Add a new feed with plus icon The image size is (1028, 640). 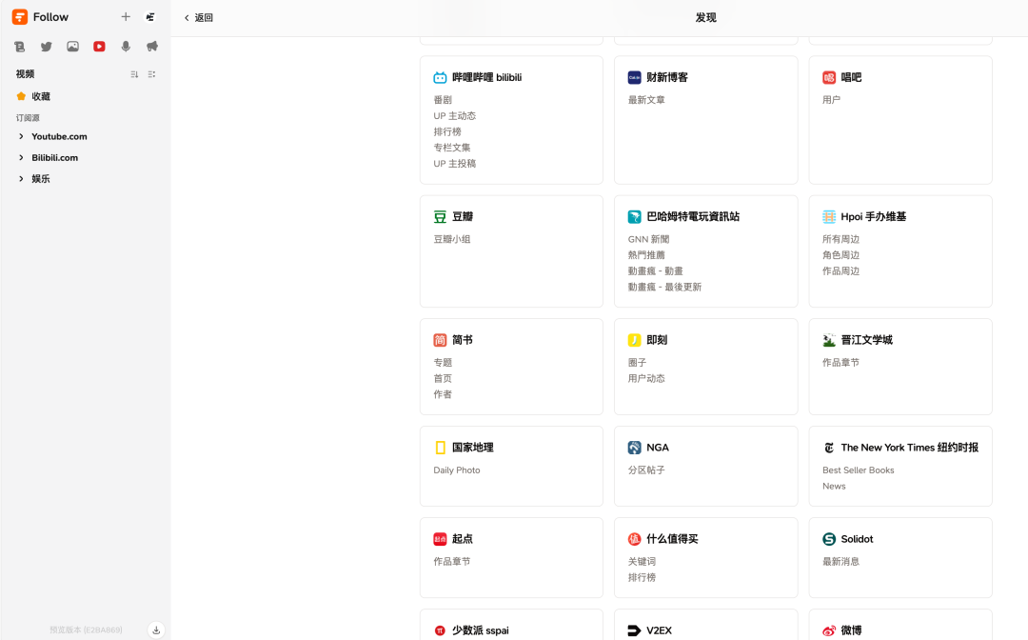point(126,17)
